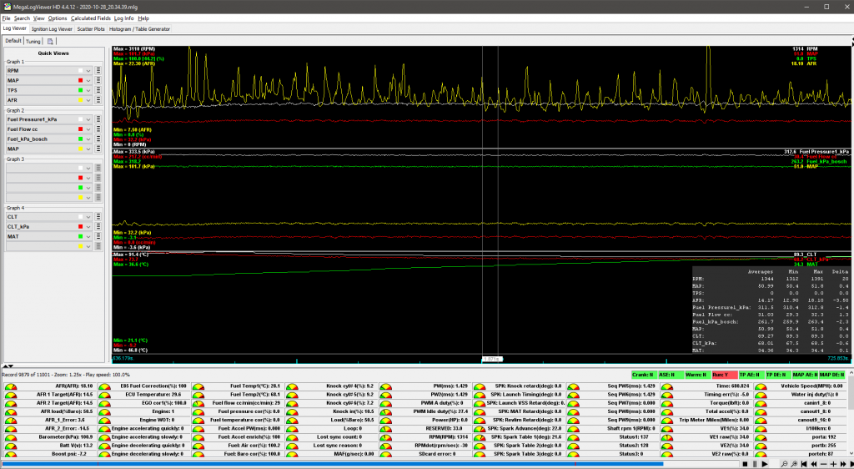This screenshot has height=469, width=854.
Task: Fast forward the log playback
Action: click(x=843, y=464)
